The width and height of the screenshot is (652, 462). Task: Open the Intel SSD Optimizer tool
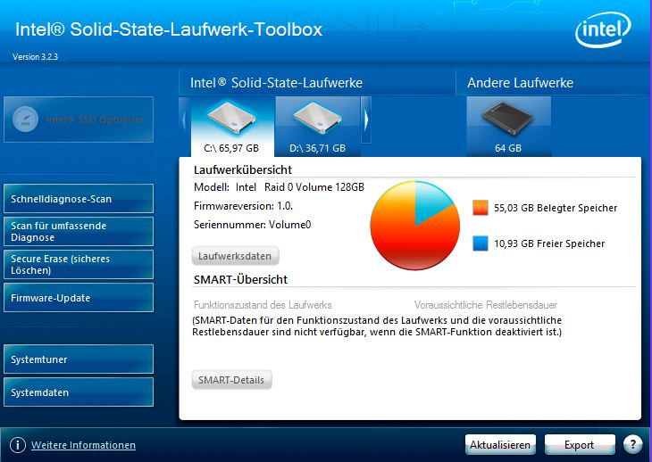coord(79,120)
